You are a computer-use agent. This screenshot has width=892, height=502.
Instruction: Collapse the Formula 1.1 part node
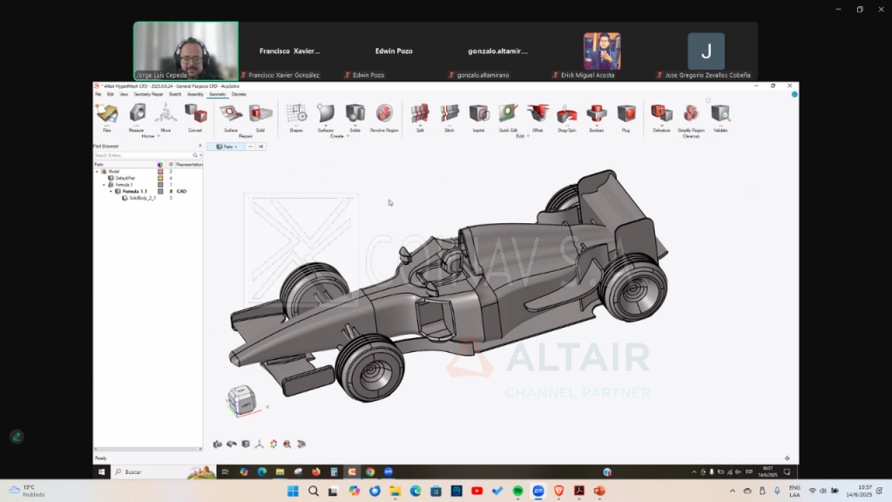tap(111, 191)
